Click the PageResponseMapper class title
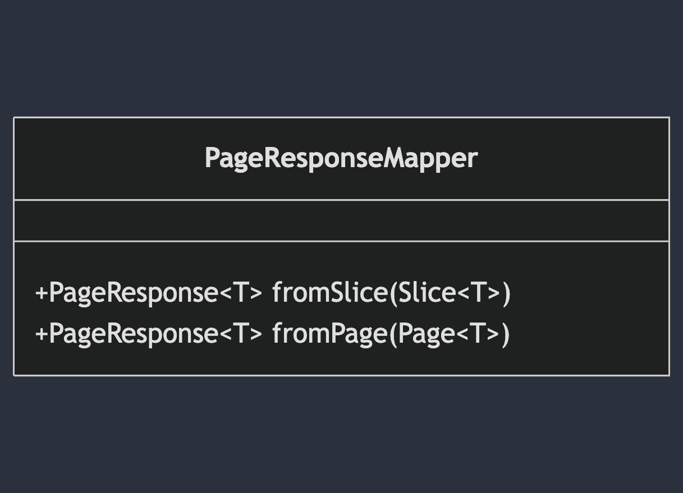 pyautogui.click(x=341, y=158)
